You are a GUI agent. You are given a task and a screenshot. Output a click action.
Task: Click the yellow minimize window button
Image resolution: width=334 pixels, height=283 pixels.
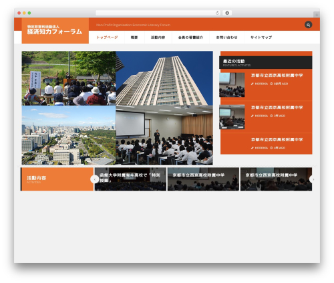[x=24, y=13]
